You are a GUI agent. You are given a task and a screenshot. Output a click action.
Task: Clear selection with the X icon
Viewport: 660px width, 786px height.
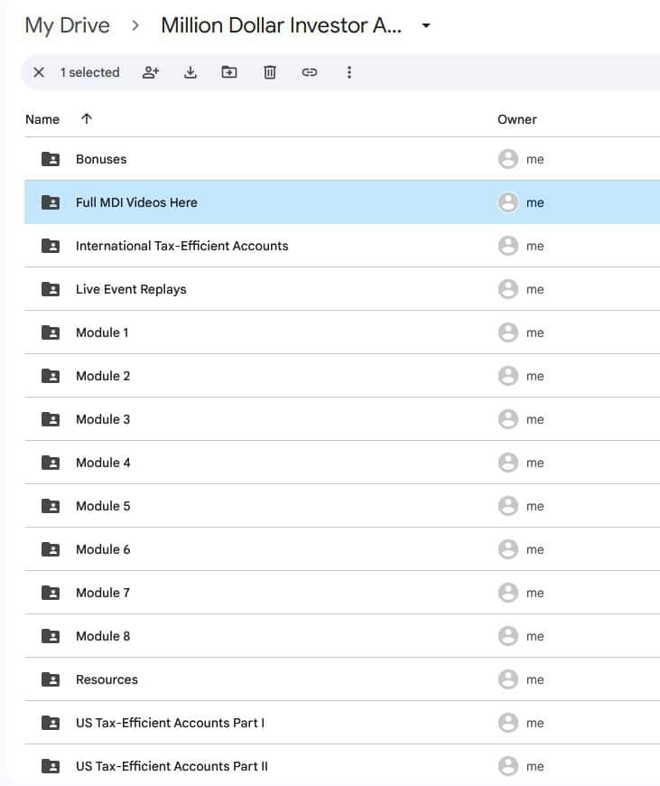39,72
